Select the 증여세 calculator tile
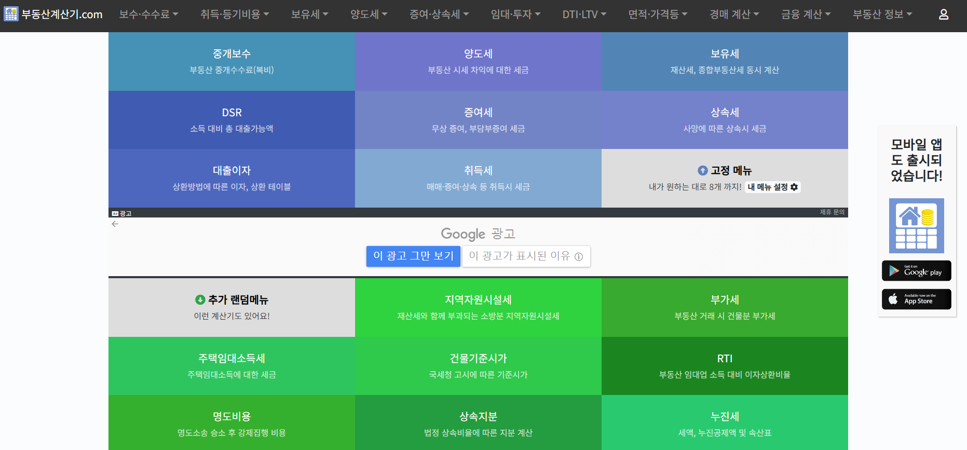The image size is (967, 450). pyautogui.click(x=478, y=120)
